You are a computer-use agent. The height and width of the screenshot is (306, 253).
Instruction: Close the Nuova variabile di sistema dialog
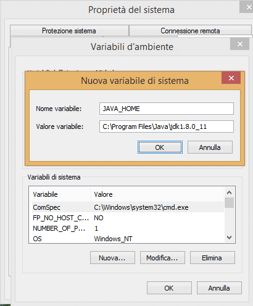pos(231,78)
